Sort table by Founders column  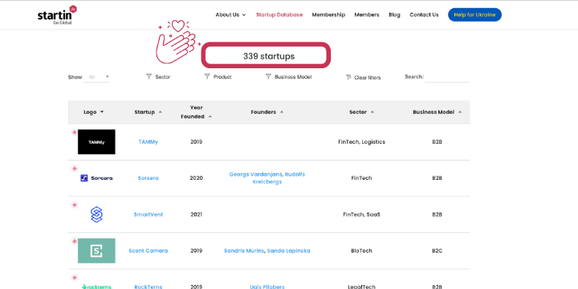click(267, 112)
